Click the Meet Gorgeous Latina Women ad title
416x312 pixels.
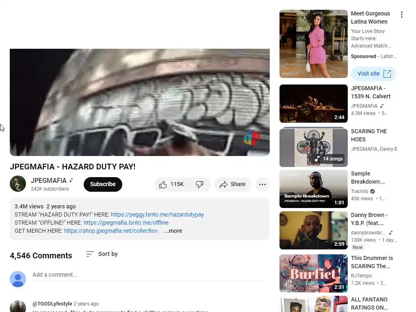pyautogui.click(x=370, y=17)
